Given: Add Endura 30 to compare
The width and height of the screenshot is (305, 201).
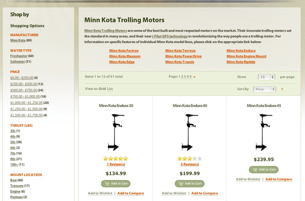Looking at the screenshot, I should tap(131, 193).
